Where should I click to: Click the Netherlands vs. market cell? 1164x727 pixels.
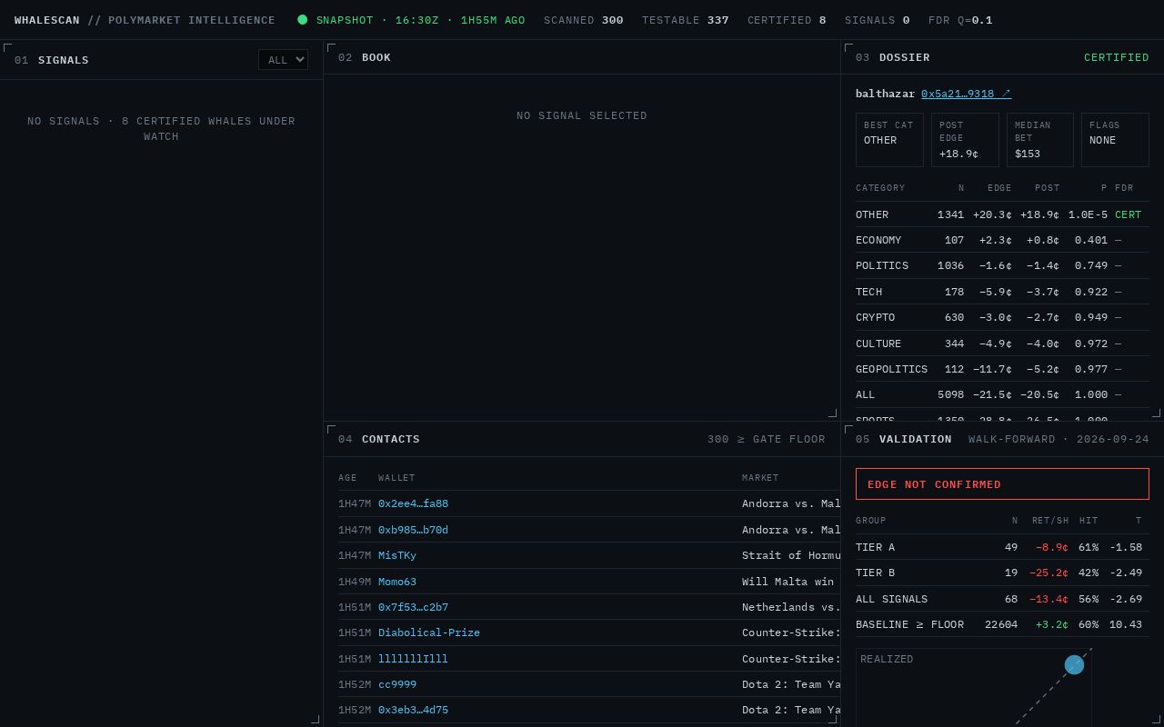[x=791, y=607]
